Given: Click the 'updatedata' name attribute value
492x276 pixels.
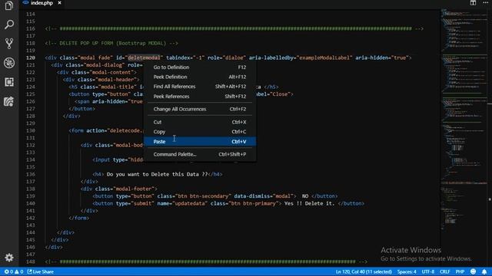Looking at the screenshot, I should tap(190, 203).
